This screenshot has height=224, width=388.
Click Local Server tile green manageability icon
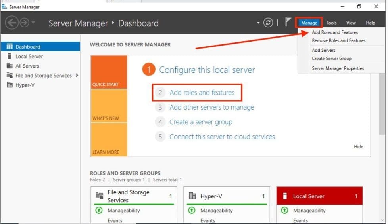284,211
